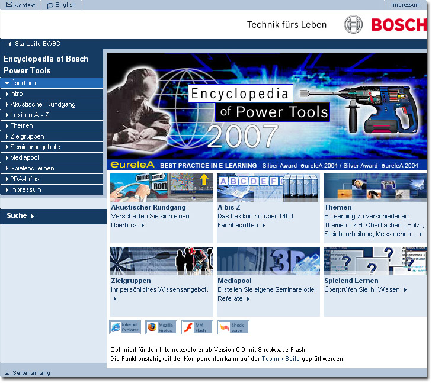Click the up arrow beside Seitenanfang
Image resolution: width=432 pixels, height=383 pixels.
(x=7, y=374)
